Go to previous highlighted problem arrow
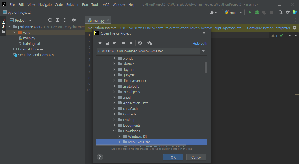Viewport: 299px width, 164px height. pyautogui.click(x=290, y=35)
